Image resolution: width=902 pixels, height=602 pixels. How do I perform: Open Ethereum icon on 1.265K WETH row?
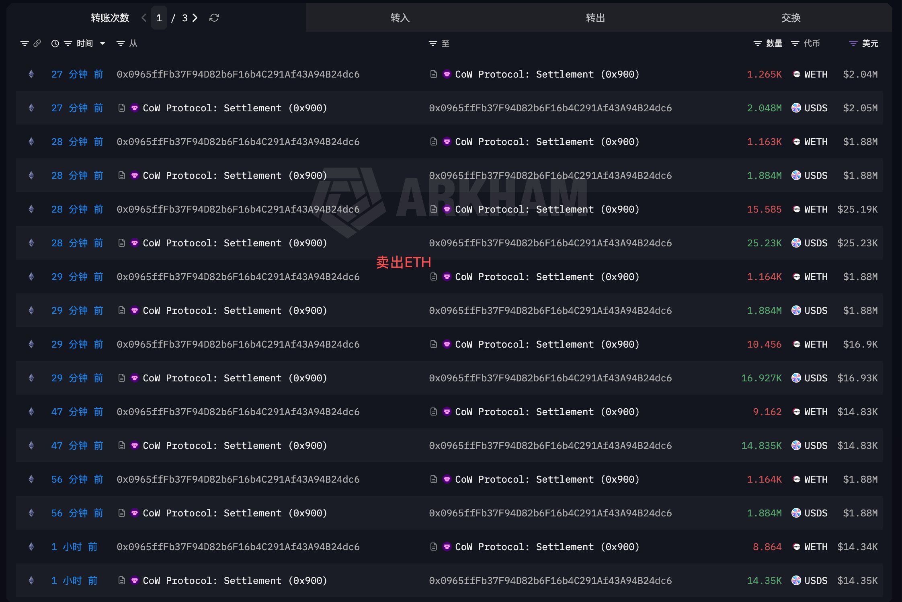point(31,74)
